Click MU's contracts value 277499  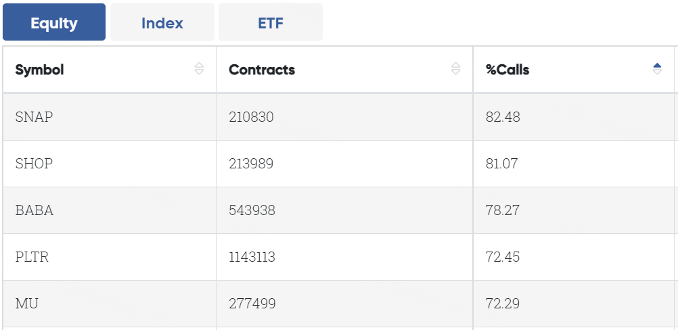[x=252, y=304]
